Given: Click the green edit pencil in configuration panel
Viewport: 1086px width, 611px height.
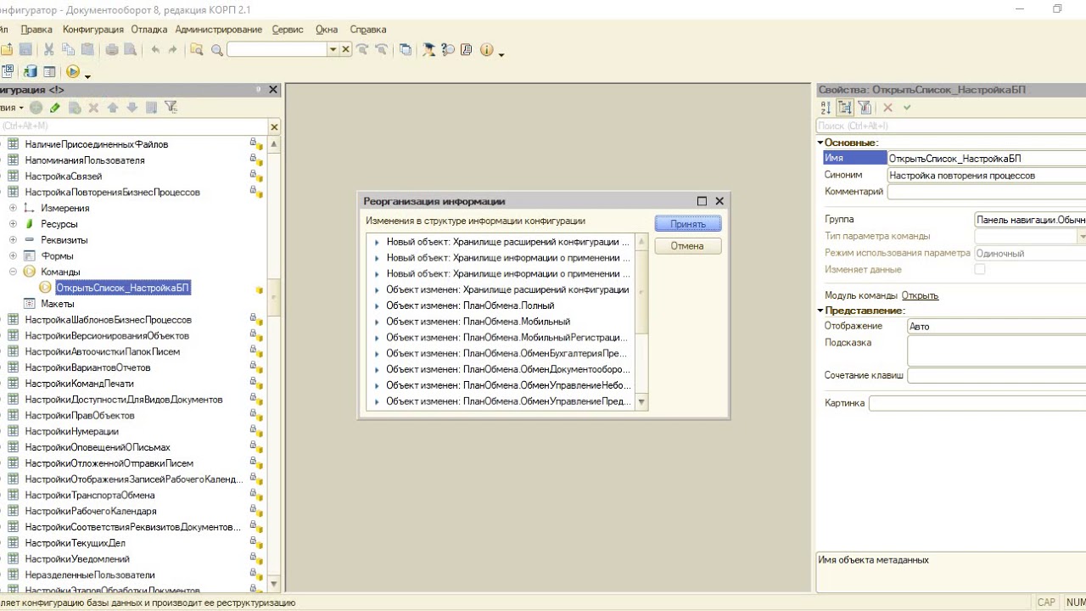Looking at the screenshot, I should (x=55, y=108).
